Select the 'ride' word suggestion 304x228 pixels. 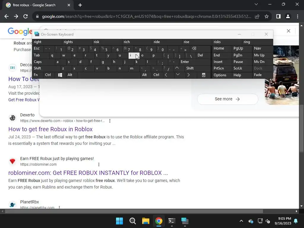click(x=167, y=42)
